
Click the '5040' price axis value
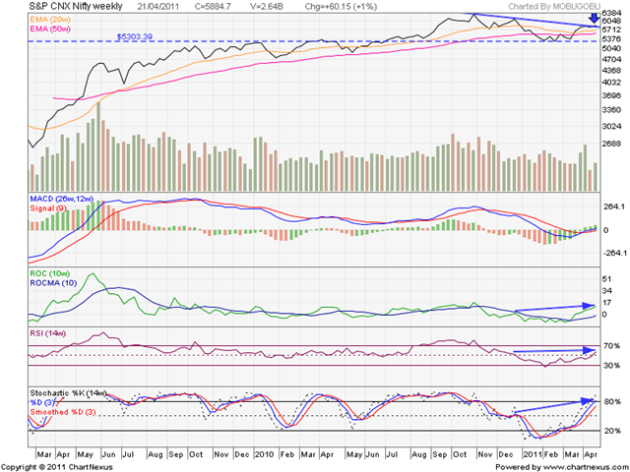click(x=611, y=48)
